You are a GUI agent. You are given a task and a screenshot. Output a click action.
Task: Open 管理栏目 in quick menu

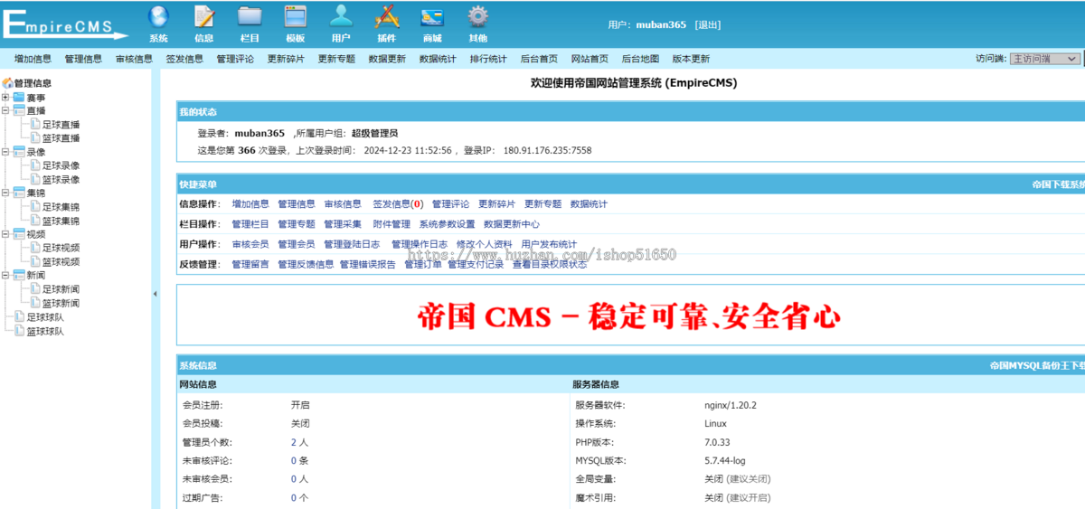250,224
